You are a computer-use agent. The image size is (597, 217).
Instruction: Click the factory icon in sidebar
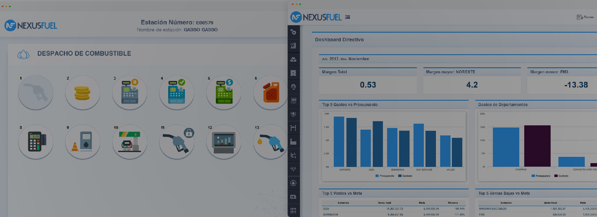point(293,142)
